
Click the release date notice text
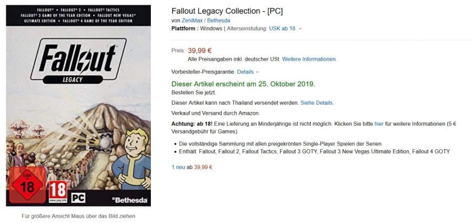point(243,84)
